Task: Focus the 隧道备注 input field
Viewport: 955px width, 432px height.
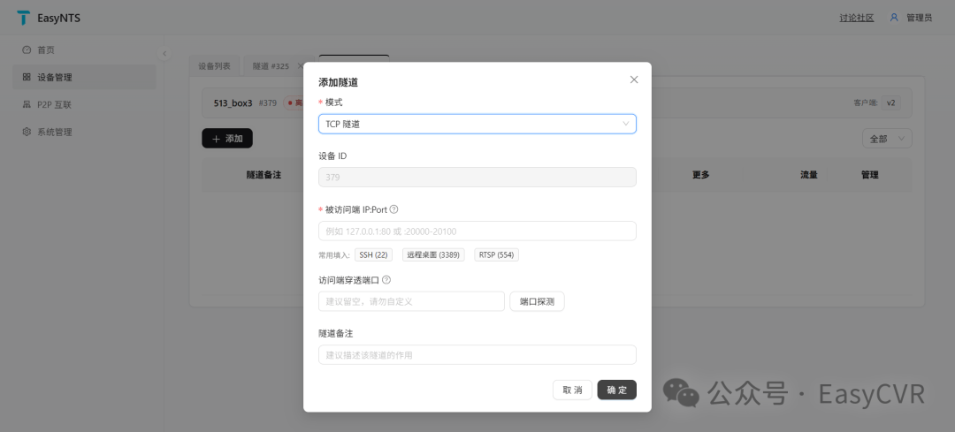Action: (477, 355)
